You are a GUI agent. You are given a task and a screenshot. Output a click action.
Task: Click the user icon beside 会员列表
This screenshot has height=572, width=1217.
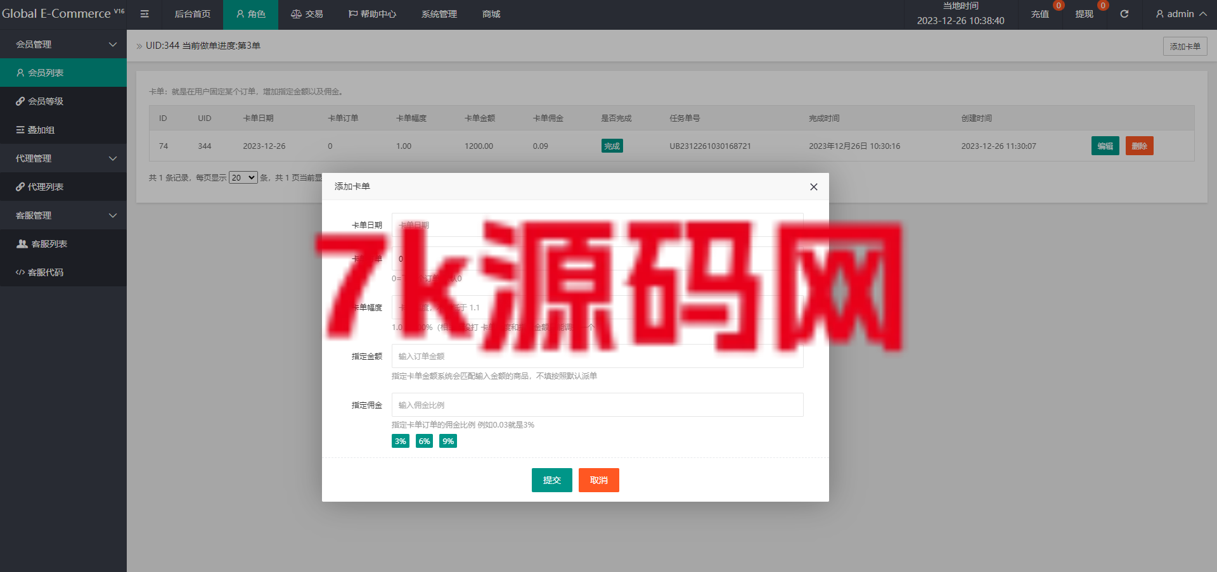pos(20,73)
